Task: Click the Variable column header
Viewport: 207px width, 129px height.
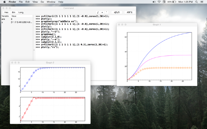Action: click(5, 16)
